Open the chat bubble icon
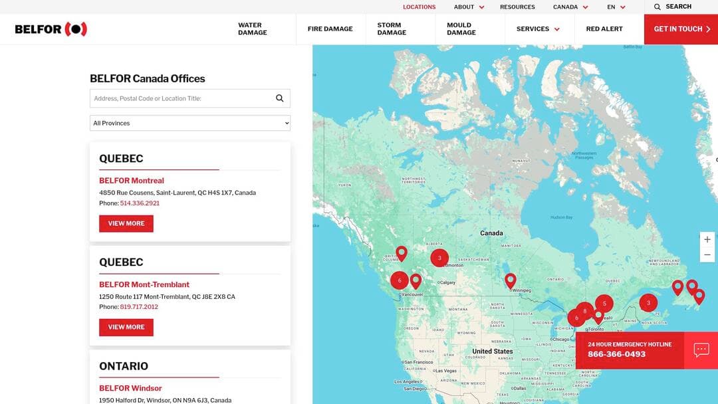The width and height of the screenshot is (718, 404). [701, 349]
